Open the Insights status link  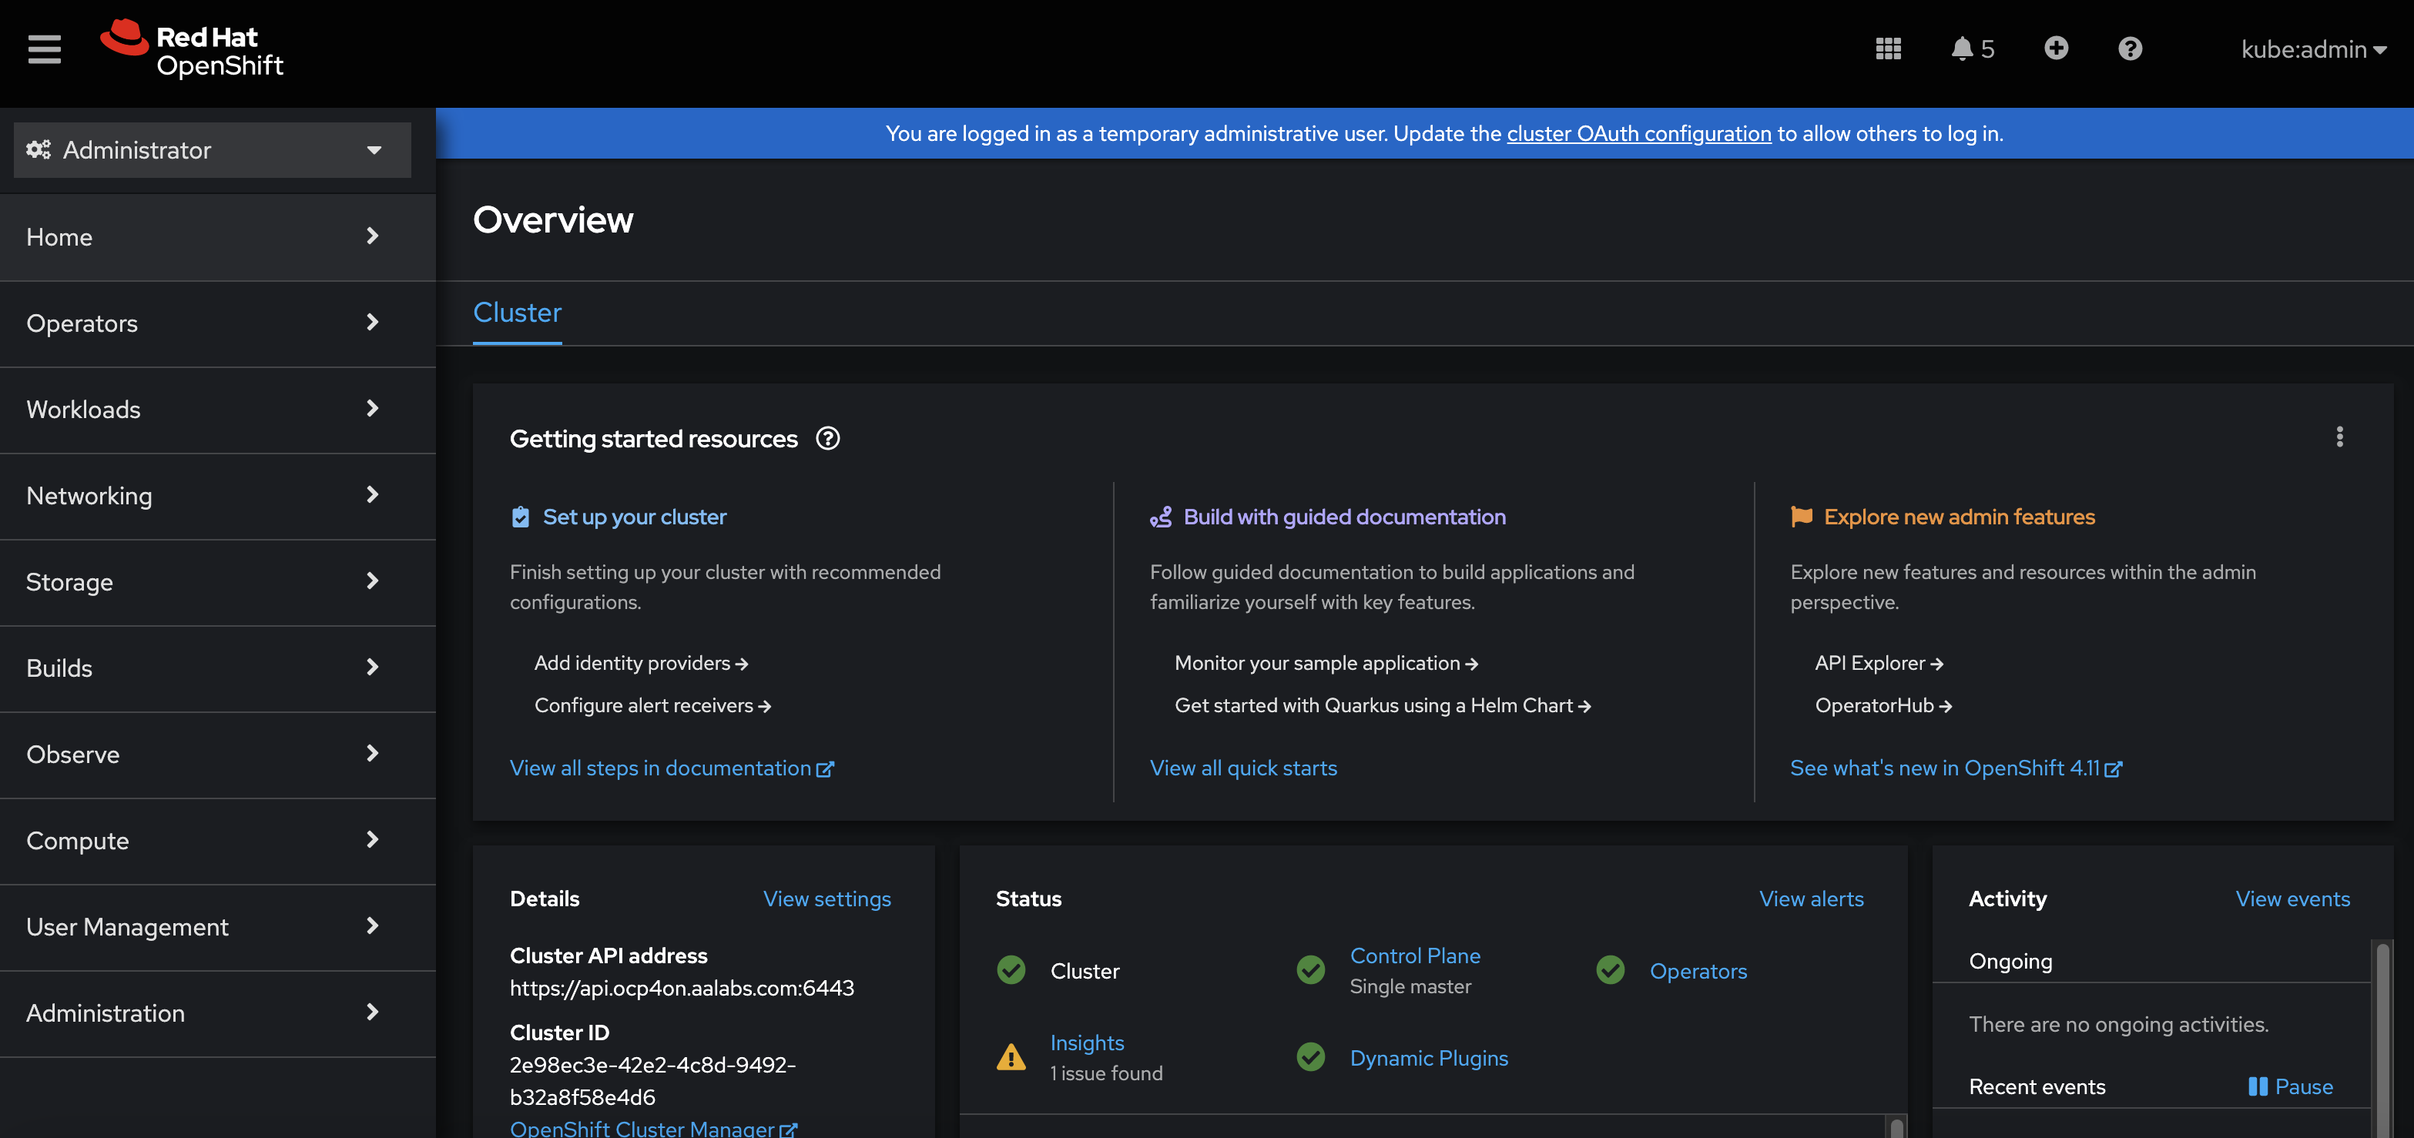coord(1087,1043)
